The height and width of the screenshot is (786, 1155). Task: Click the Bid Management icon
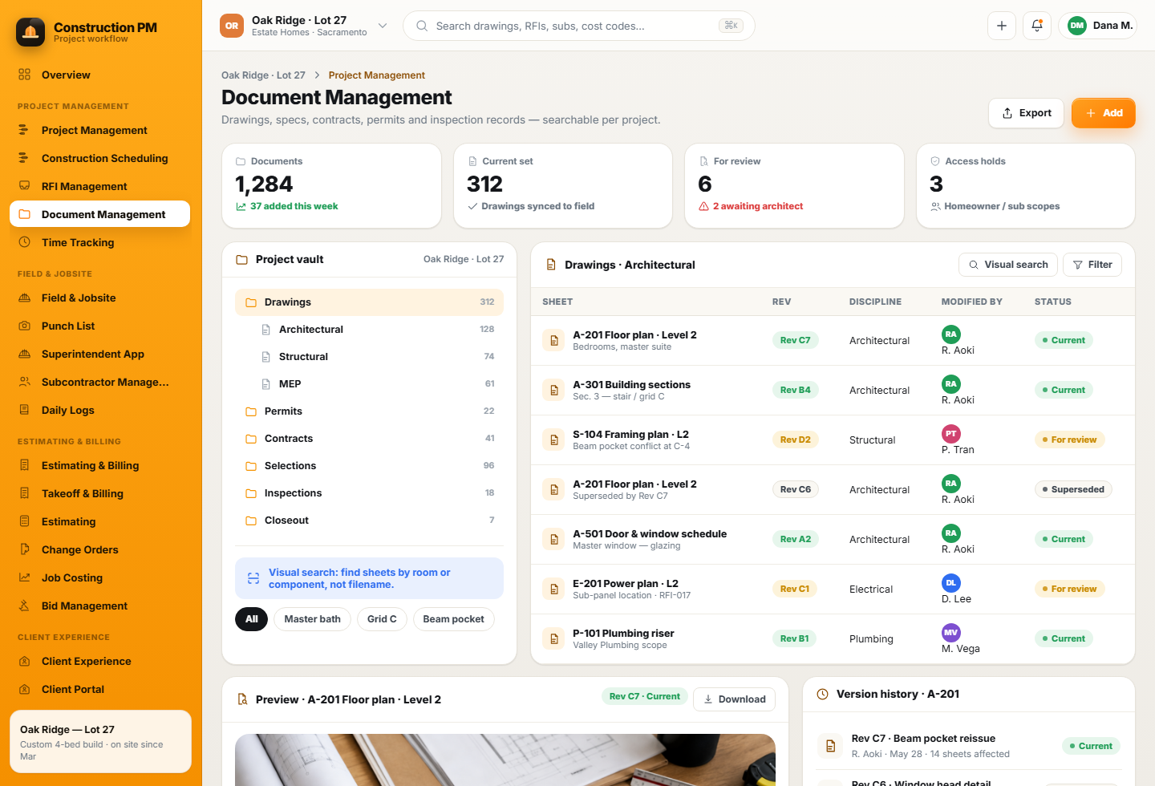(25, 606)
